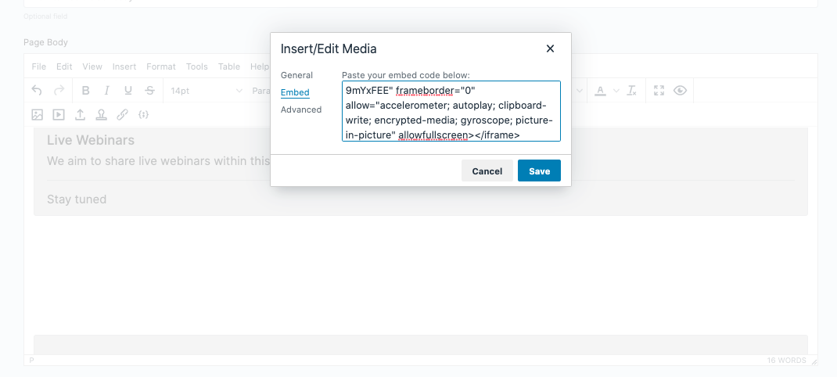Click the Fullscreen expand icon
Screen dimensions: 837x377
click(x=659, y=90)
